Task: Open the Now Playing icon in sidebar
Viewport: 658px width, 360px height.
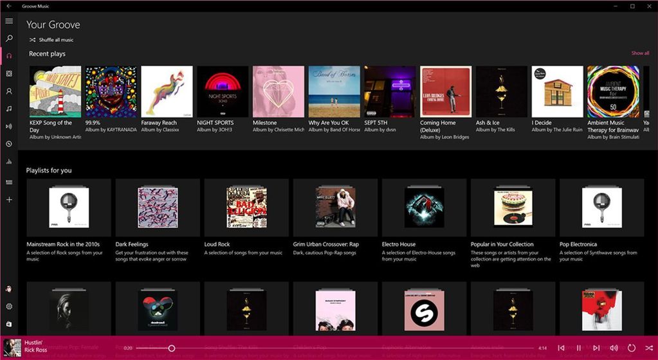Action: click(x=9, y=127)
